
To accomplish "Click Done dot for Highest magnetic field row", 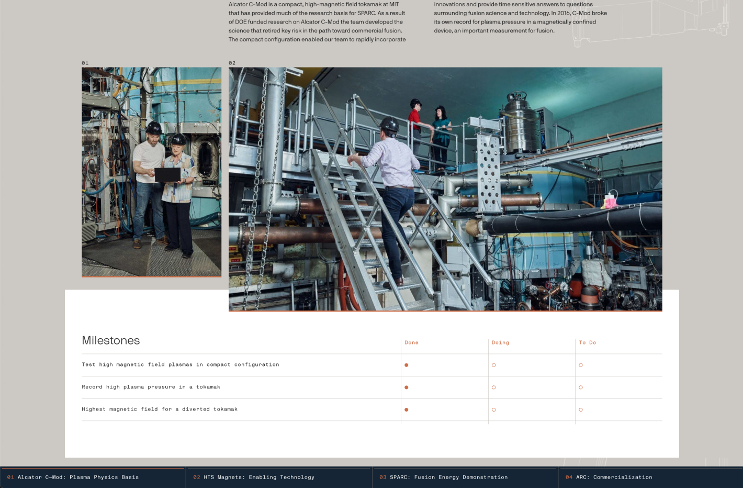I will pos(407,410).
